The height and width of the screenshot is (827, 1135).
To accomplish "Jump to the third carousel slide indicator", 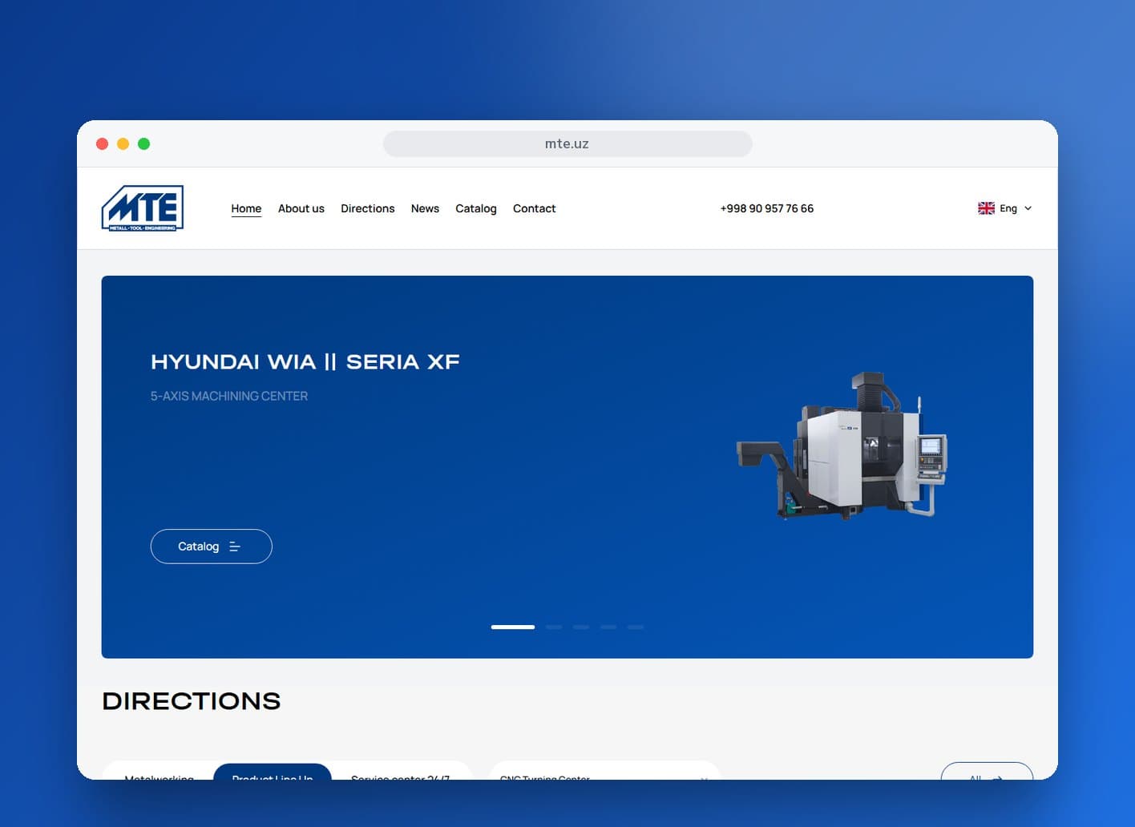I will click(581, 627).
